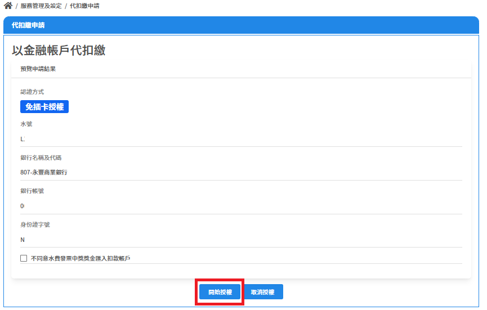Select the 預覽申請結果 card header
The width and height of the screenshot is (487, 310).
coord(38,69)
